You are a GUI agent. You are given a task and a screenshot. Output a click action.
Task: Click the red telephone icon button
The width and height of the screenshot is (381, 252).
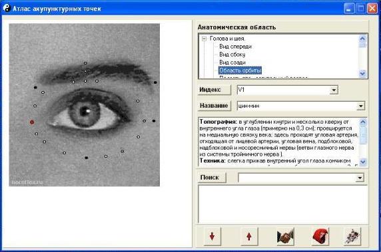click(320, 237)
